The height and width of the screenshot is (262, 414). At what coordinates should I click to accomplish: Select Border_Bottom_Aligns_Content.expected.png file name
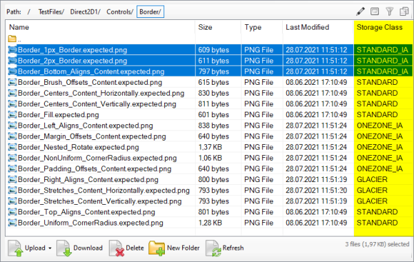click(x=91, y=72)
